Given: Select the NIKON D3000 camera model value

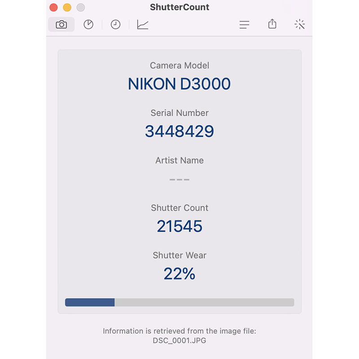Looking at the screenshot, I should click(x=179, y=84).
